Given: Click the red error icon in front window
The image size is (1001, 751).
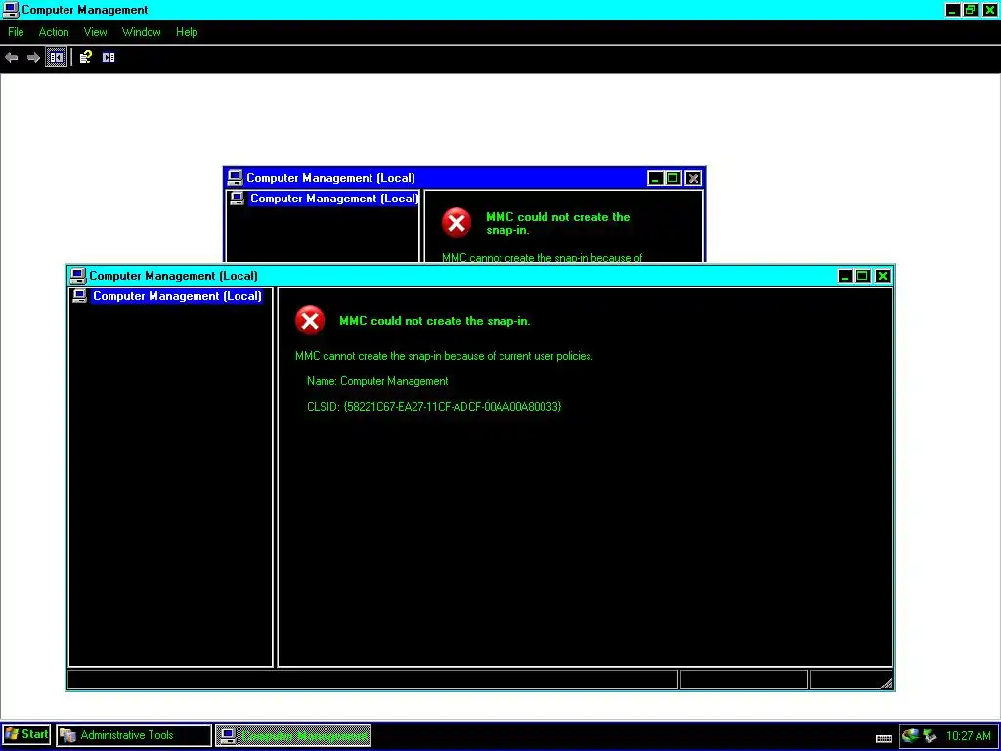Looking at the screenshot, I should (310, 321).
